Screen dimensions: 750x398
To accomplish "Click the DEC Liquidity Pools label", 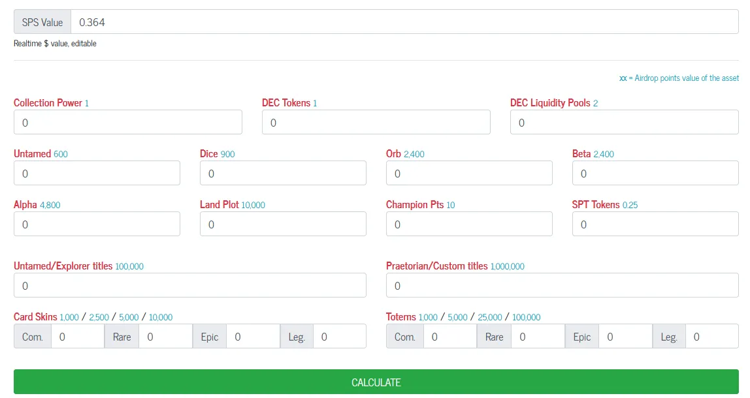I will [554, 102].
